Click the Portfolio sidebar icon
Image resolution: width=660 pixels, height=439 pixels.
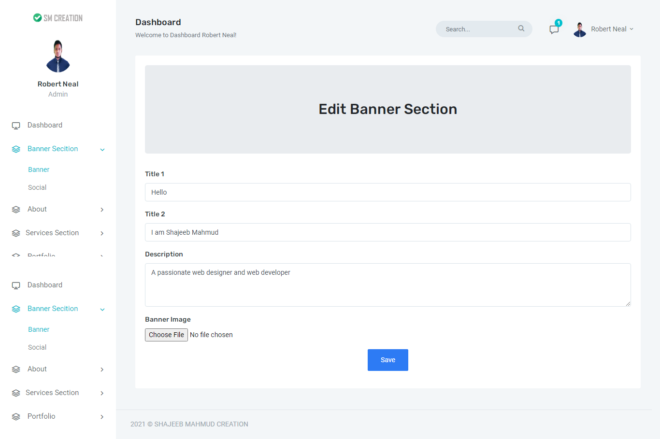(x=16, y=416)
